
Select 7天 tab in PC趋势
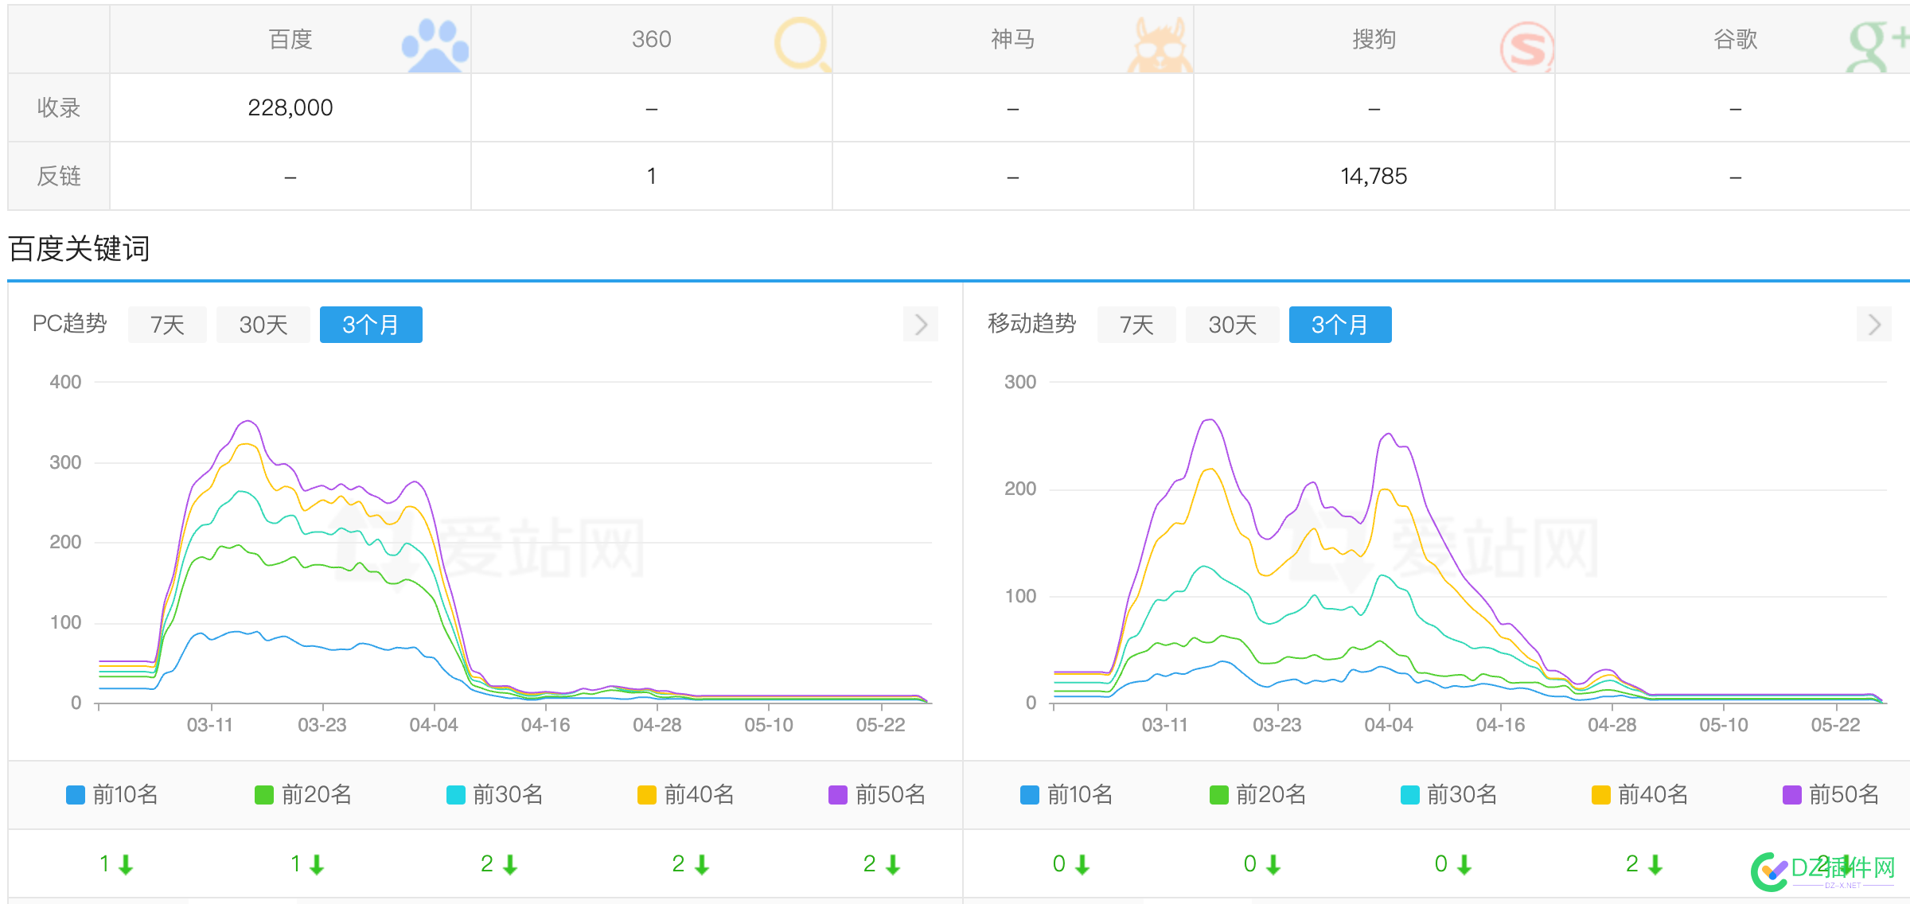(167, 325)
